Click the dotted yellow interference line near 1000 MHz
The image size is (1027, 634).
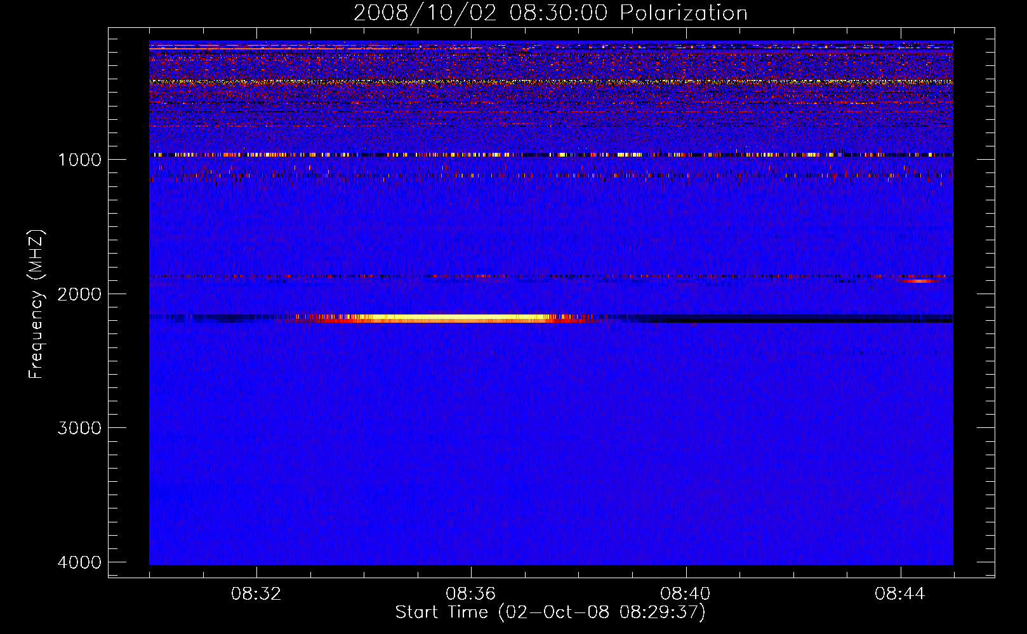tap(551, 155)
